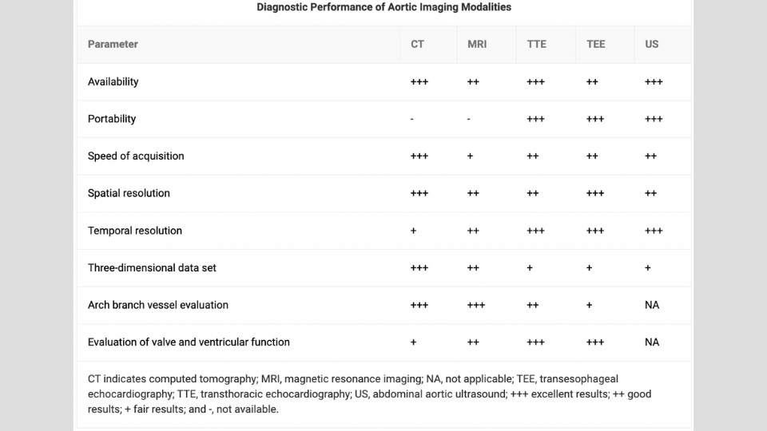Select the Temporal resolution row label
767x431 pixels.
click(x=135, y=231)
